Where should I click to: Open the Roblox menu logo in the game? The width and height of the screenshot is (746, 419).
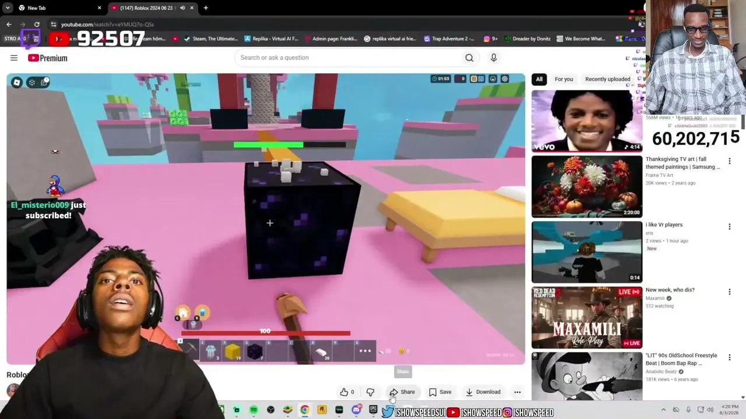[17, 83]
